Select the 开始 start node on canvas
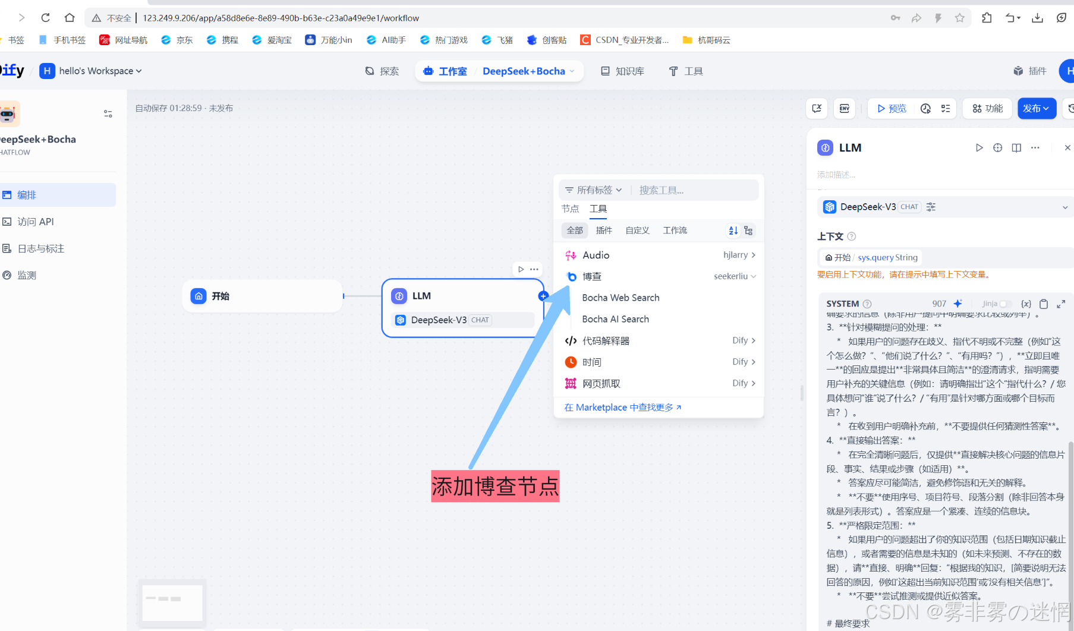This screenshot has width=1074, height=631. tap(263, 296)
